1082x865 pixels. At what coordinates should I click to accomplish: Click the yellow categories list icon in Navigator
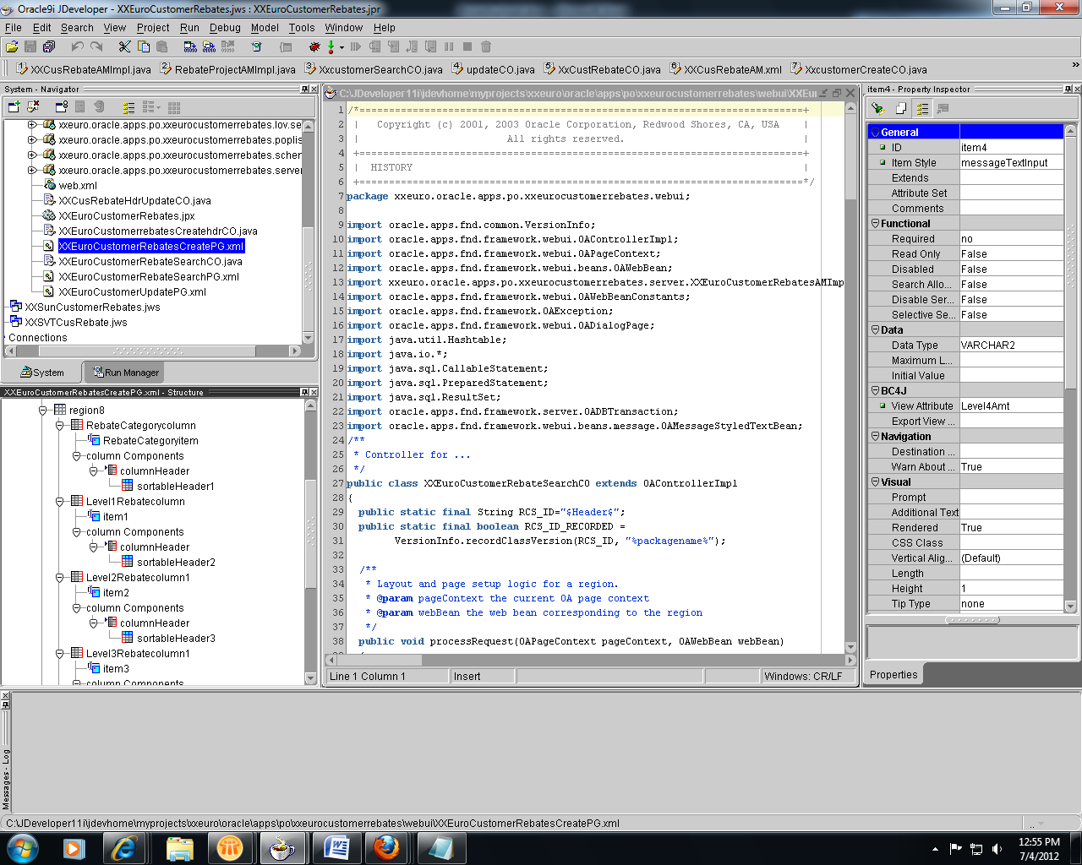[x=128, y=107]
